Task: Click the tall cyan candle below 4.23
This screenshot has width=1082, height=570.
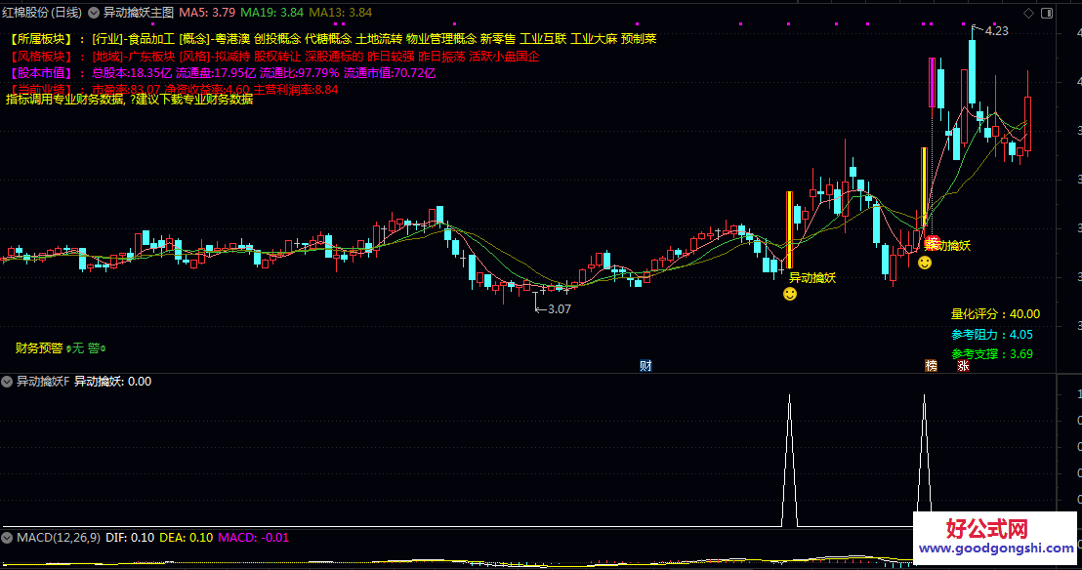Action: point(973,72)
